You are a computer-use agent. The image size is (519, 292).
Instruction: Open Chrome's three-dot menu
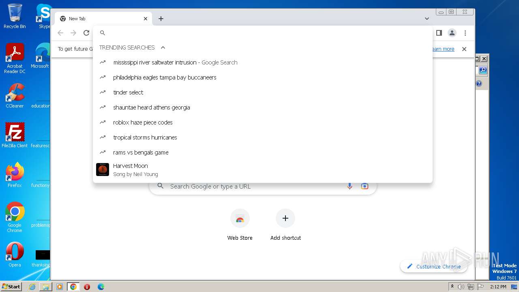tap(465, 33)
